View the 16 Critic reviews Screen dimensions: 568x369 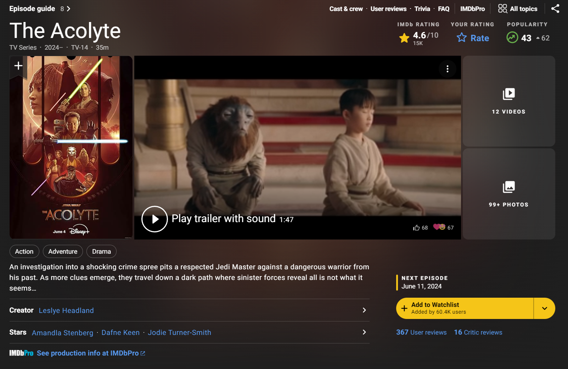point(478,332)
